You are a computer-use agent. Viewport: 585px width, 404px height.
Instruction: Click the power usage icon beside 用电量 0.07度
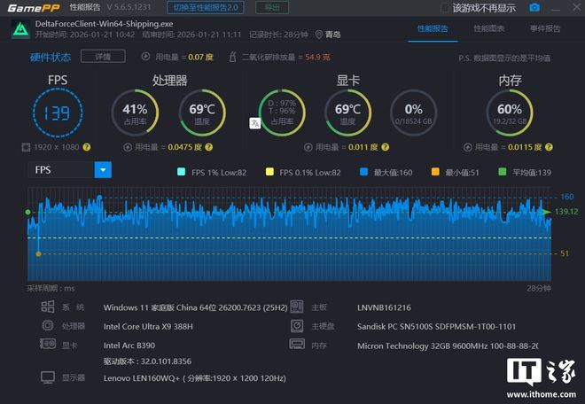pos(145,57)
